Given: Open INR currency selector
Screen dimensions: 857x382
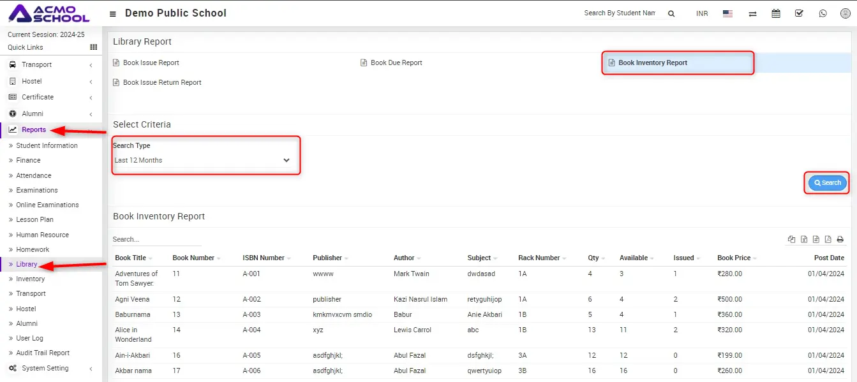Looking at the screenshot, I should pyautogui.click(x=702, y=13).
